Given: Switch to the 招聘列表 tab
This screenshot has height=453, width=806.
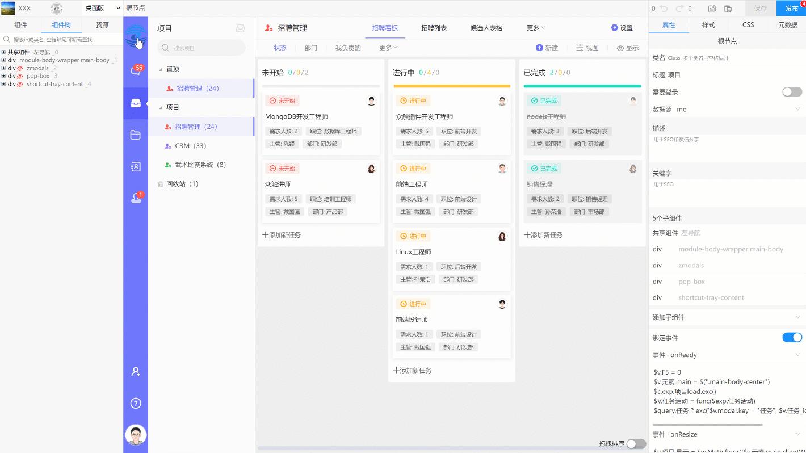Looking at the screenshot, I should coord(434,28).
